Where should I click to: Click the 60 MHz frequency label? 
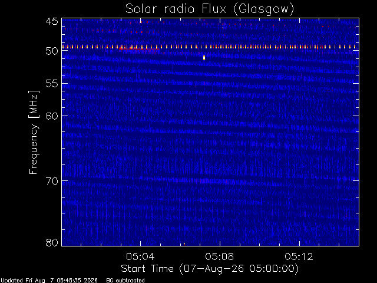[52, 116]
